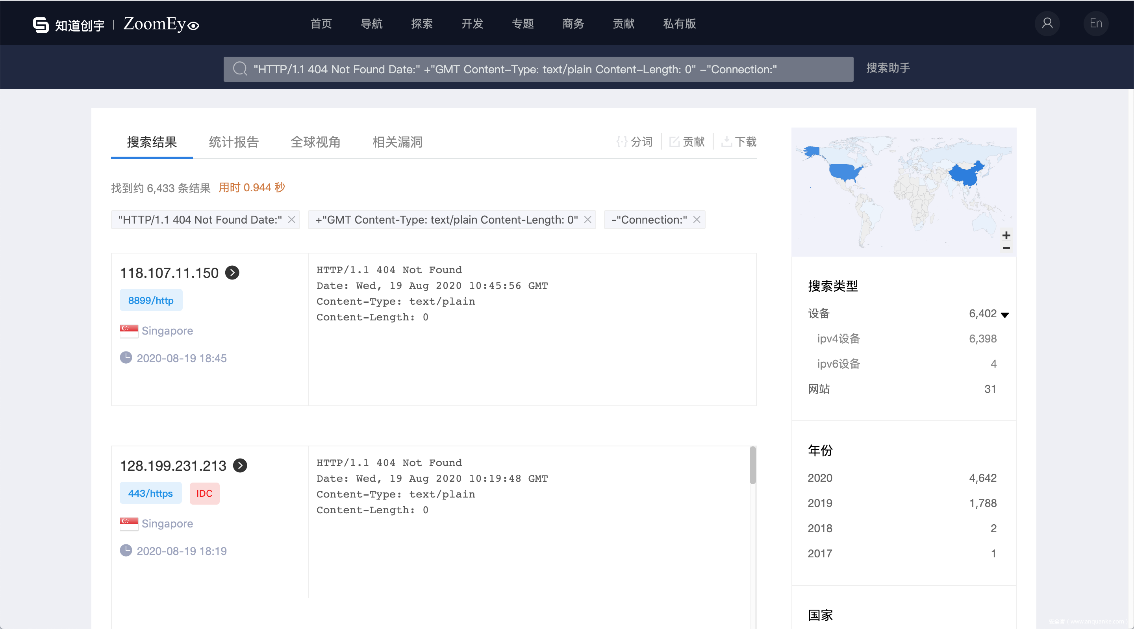Switch language with the En button
The image size is (1134, 629).
click(x=1095, y=23)
